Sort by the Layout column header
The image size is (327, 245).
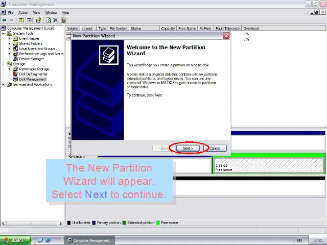tap(88, 29)
